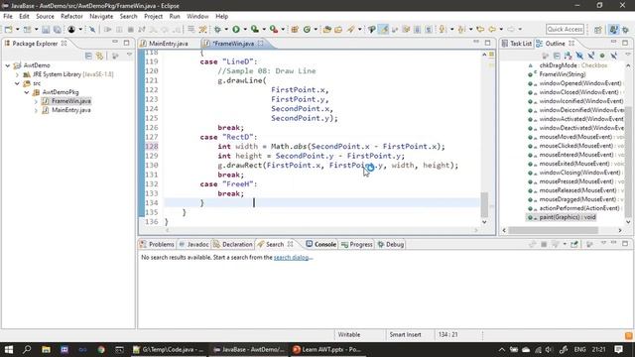635x357 pixels.
Task: Open the Run button dropdown arrow
Action: pos(244,29)
